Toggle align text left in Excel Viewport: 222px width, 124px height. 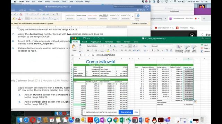click(121, 50)
